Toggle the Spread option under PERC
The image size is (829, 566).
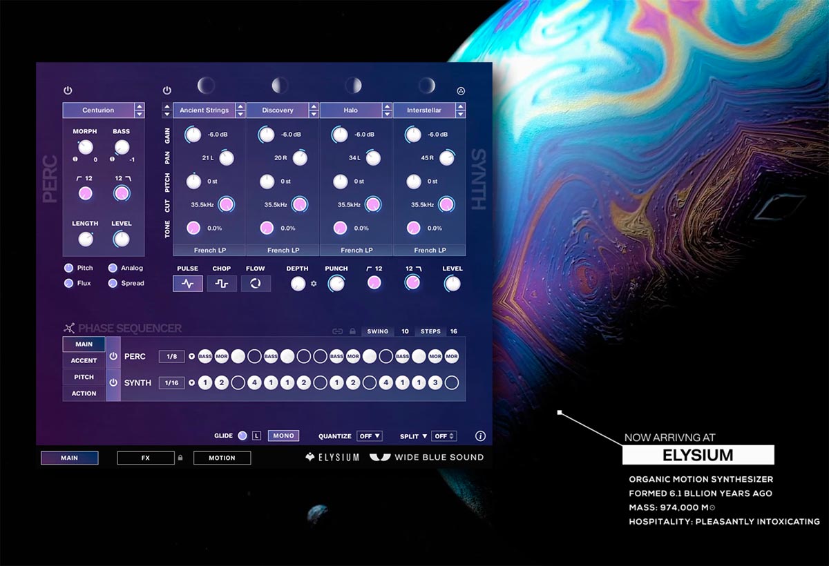coord(113,283)
